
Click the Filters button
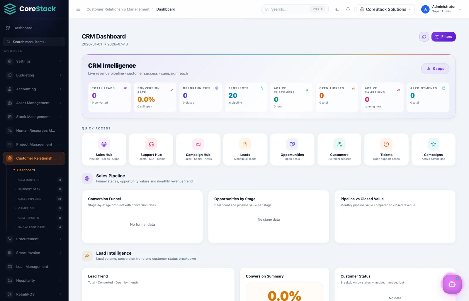pos(443,37)
